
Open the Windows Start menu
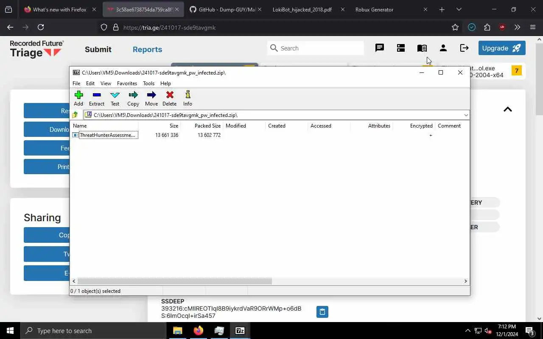10,331
